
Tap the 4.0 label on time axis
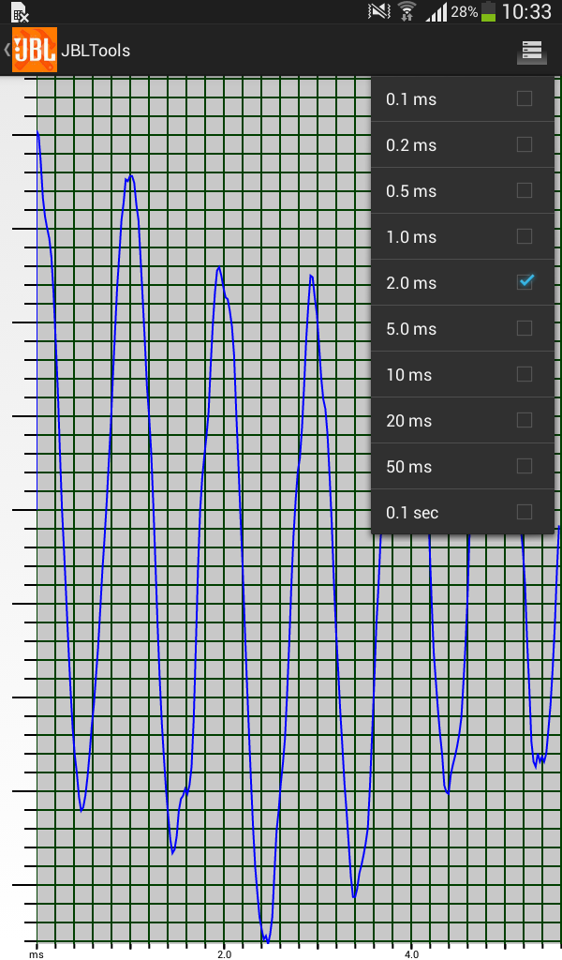411,953
